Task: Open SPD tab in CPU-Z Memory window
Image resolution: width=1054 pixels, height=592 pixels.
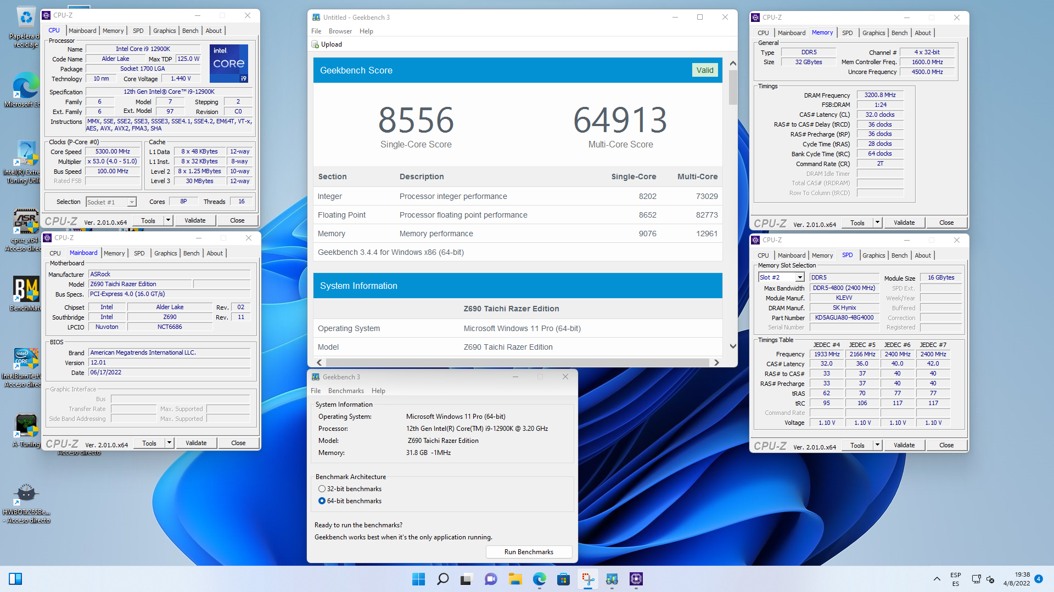Action: 847,33
